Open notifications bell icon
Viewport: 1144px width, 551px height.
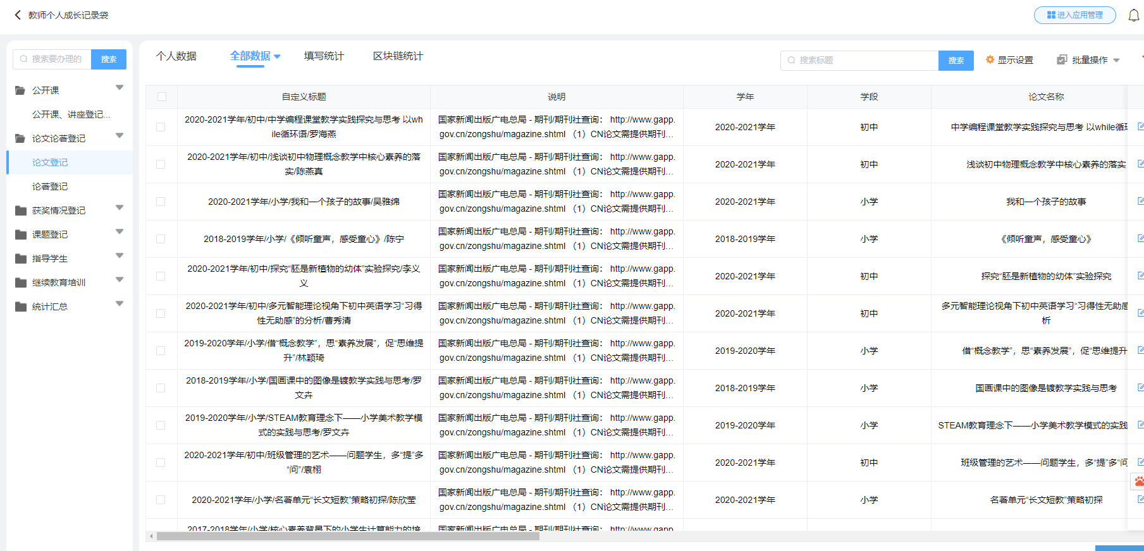[x=1134, y=15]
